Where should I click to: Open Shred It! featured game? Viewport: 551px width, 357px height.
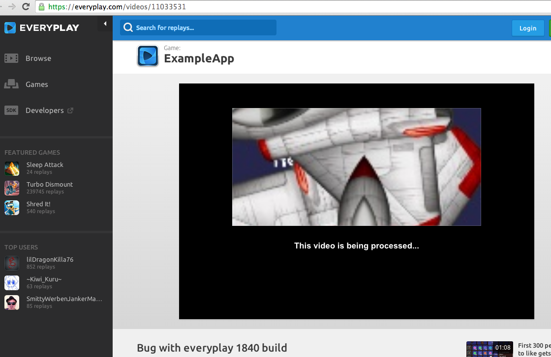coord(38,204)
